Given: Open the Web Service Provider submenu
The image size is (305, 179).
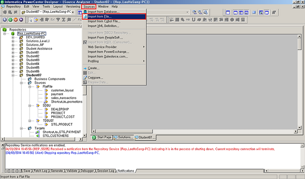Looking at the screenshot, I should [x=114, y=47].
